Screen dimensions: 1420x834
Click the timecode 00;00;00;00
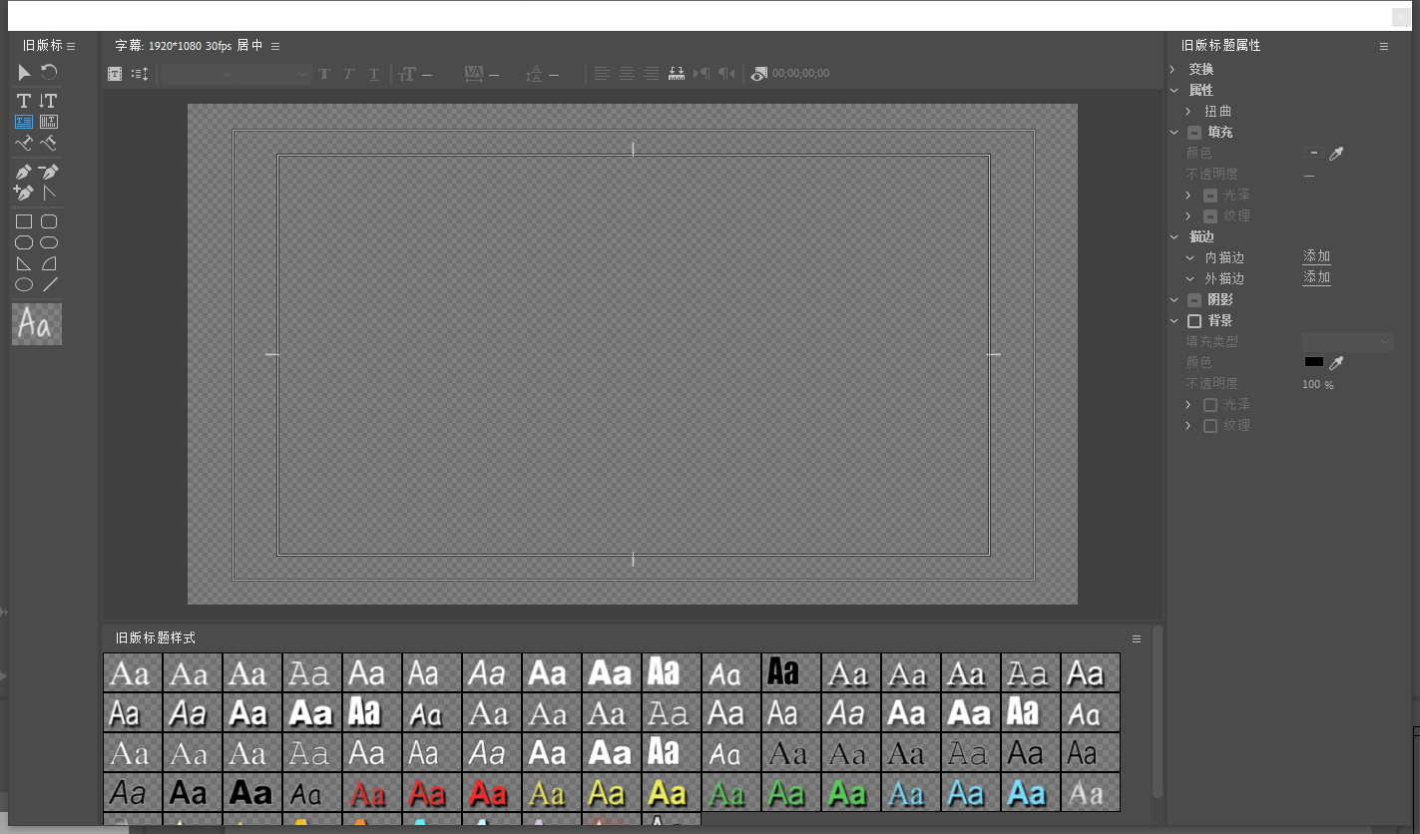pos(800,74)
